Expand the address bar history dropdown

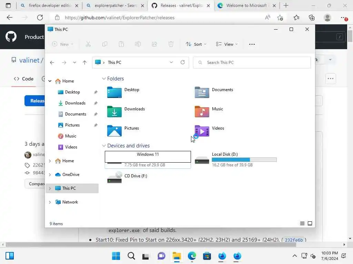[171, 62]
